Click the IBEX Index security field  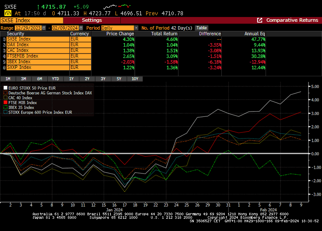coord(38,62)
